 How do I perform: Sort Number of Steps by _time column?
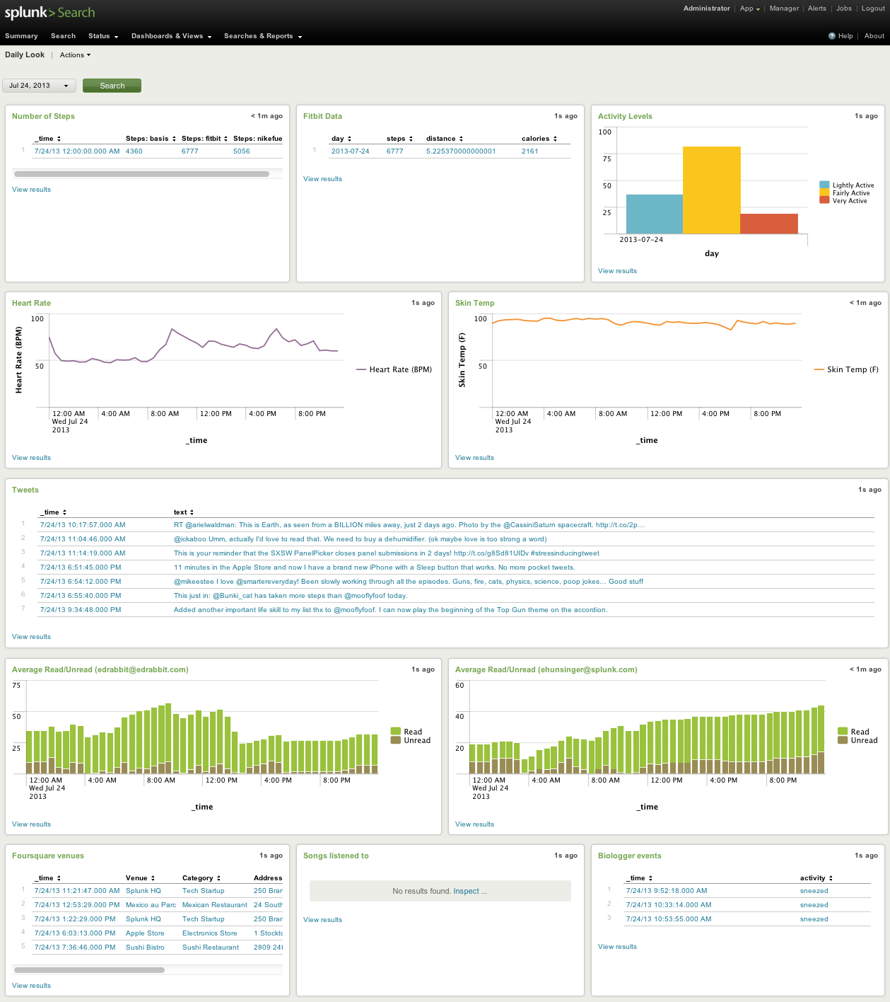(47, 139)
